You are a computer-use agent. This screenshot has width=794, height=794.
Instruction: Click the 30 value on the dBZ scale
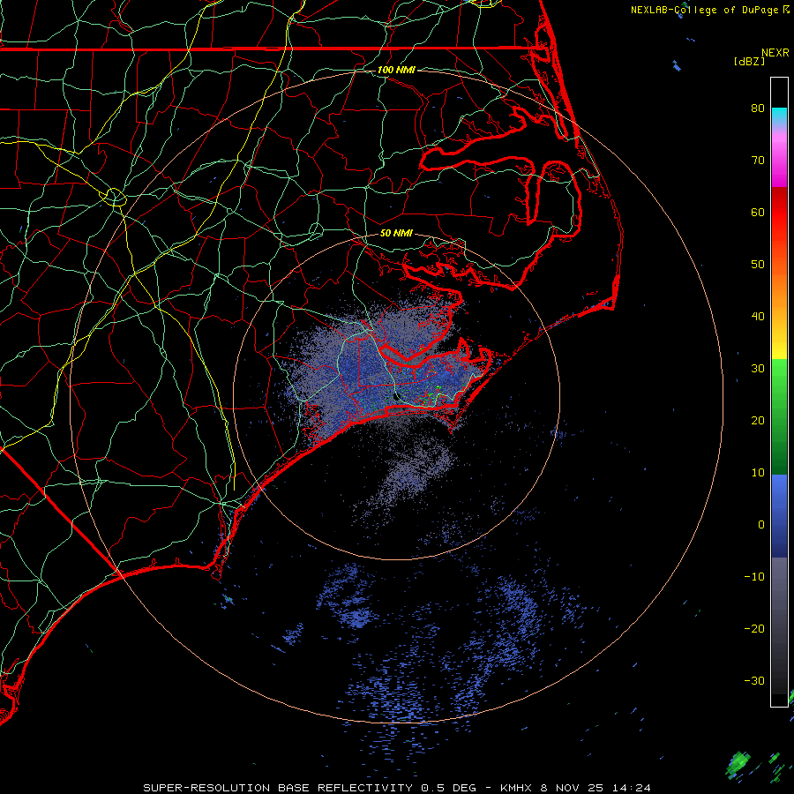click(x=758, y=369)
